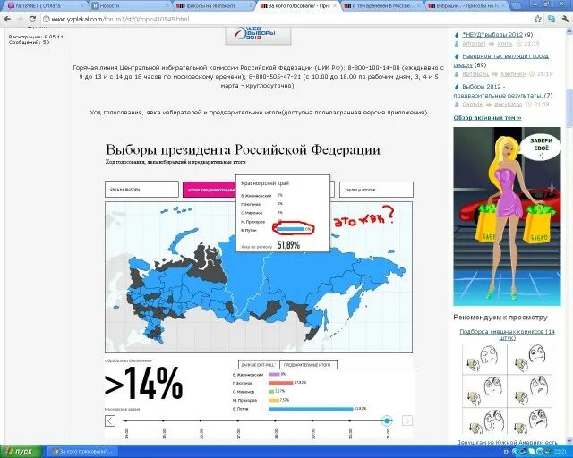573x458 pixels.
Task: Open the явка на выборы map tab
Action: click(x=141, y=190)
